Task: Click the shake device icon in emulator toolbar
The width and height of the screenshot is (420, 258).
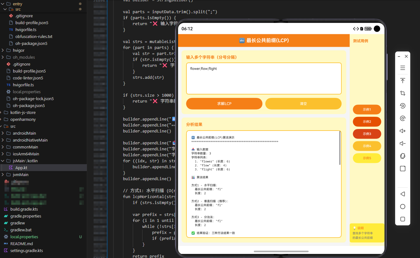Action: [402, 156]
